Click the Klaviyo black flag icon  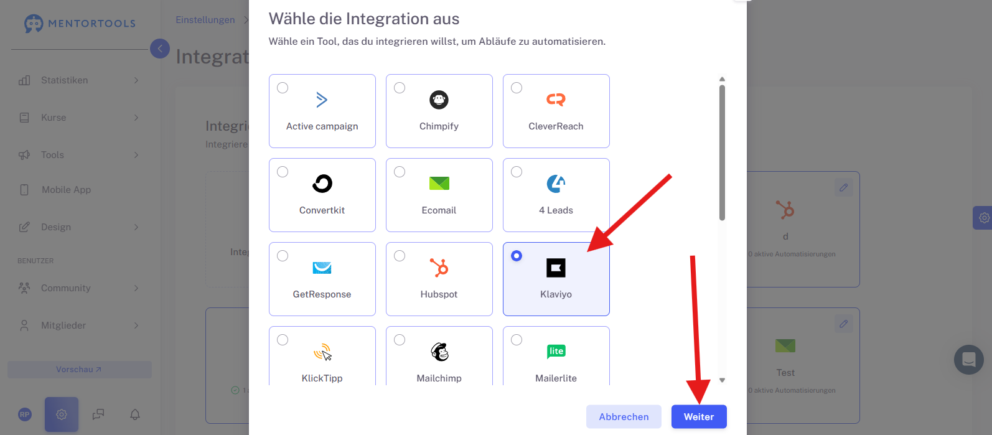coord(556,268)
